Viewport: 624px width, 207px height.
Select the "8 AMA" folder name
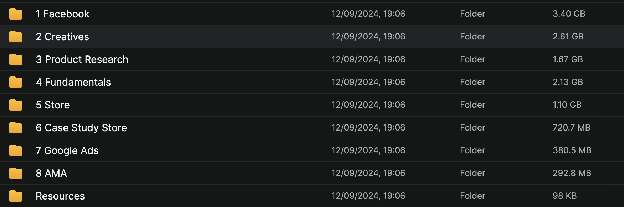coord(51,173)
